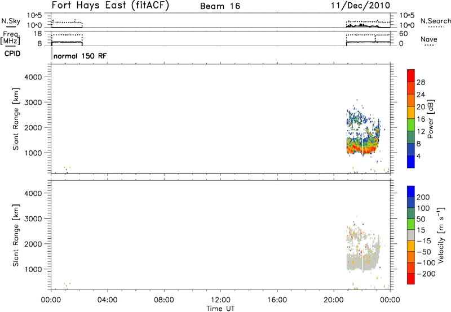Click the "200" tick on the Velocity color bar
Viewport: 451px width, 312px height.
423,197
